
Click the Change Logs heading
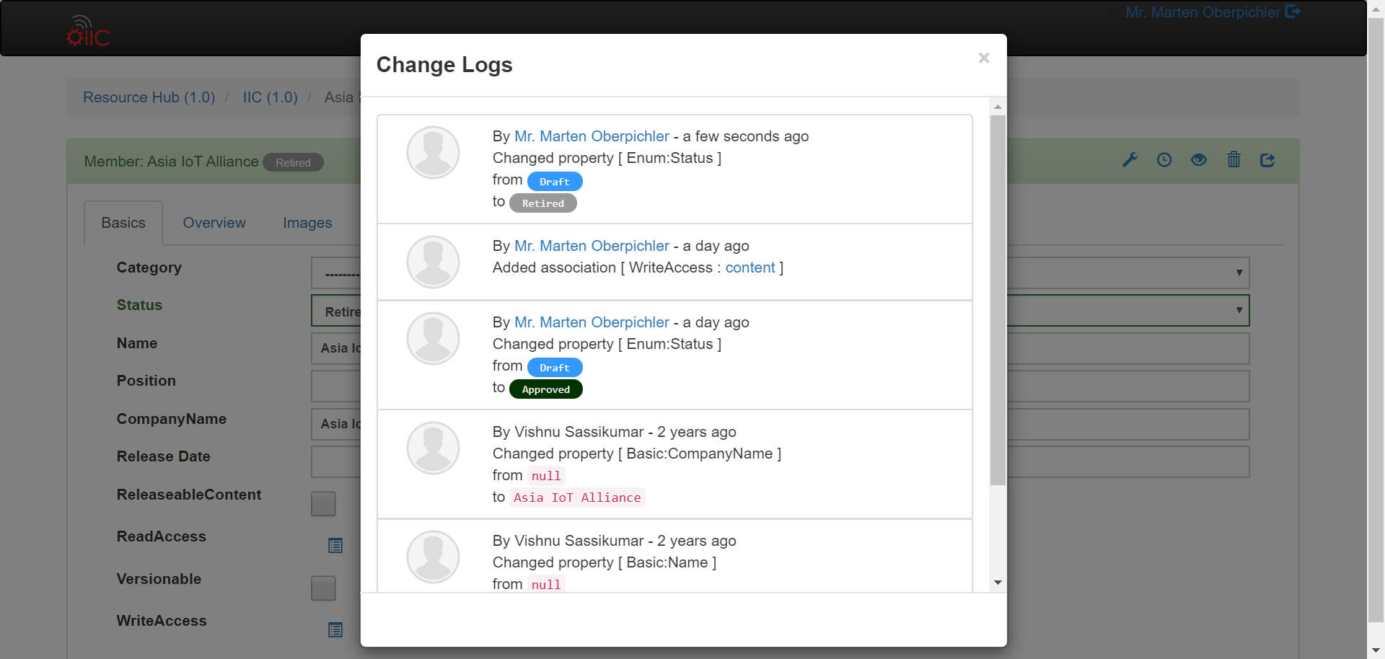click(x=444, y=65)
